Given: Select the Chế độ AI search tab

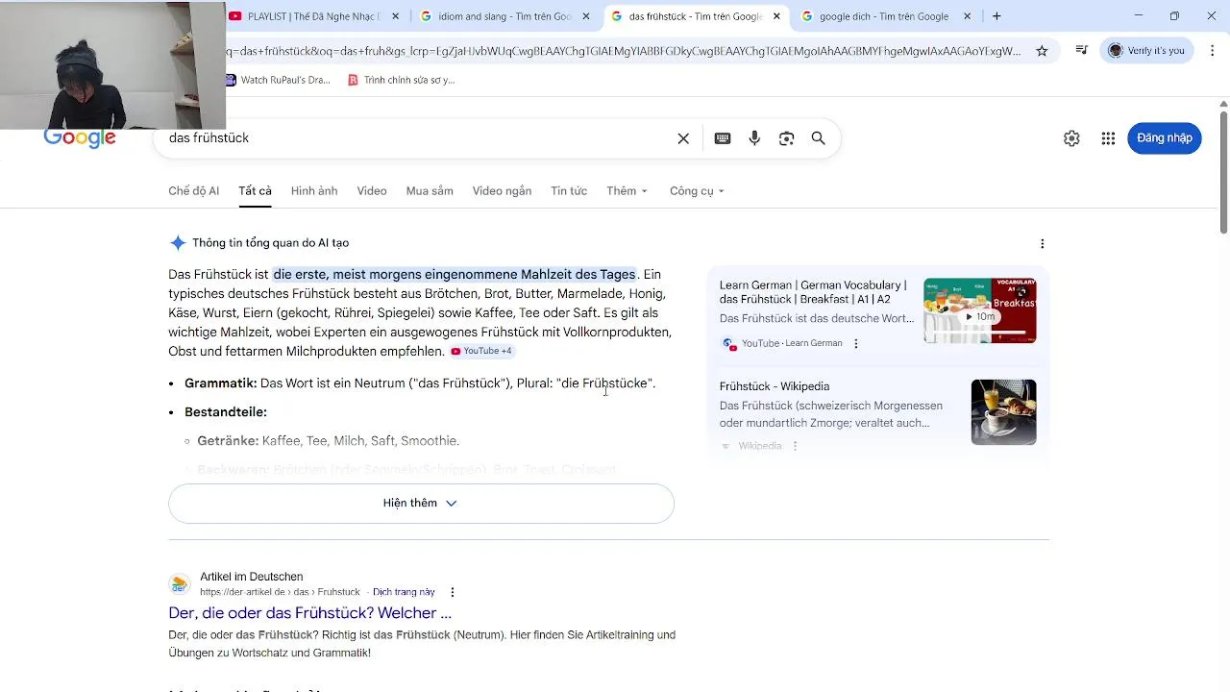Looking at the screenshot, I should pos(194,191).
